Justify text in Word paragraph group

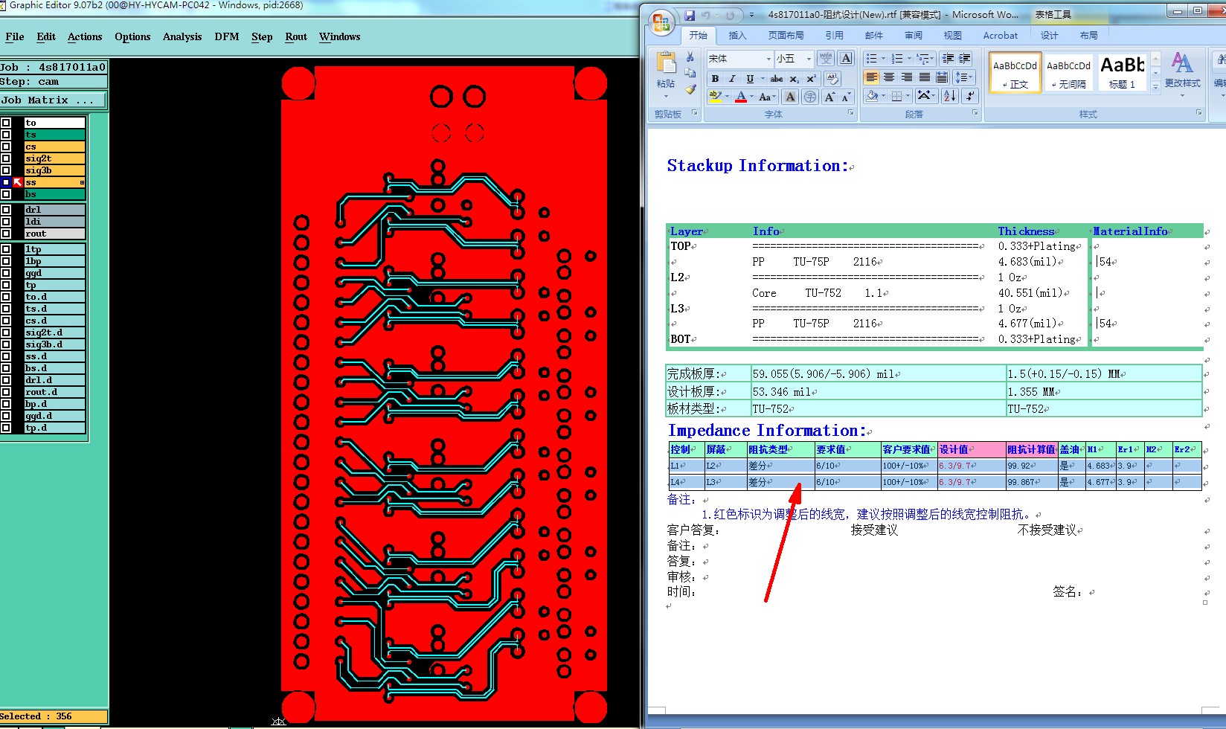tap(925, 77)
